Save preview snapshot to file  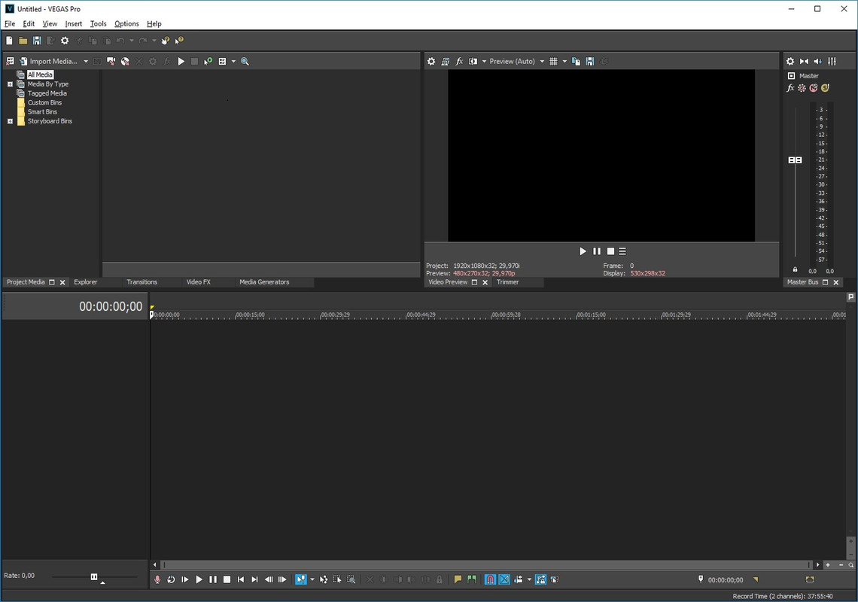(590, 61)
